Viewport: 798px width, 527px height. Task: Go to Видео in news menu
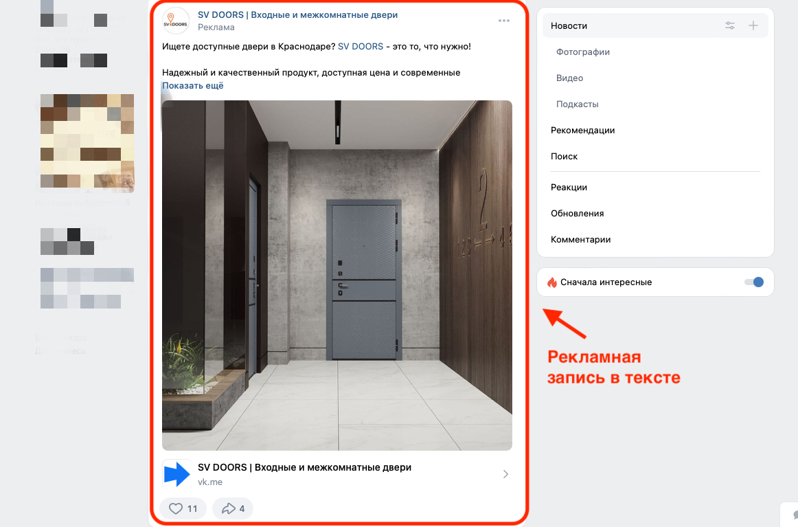569,78
